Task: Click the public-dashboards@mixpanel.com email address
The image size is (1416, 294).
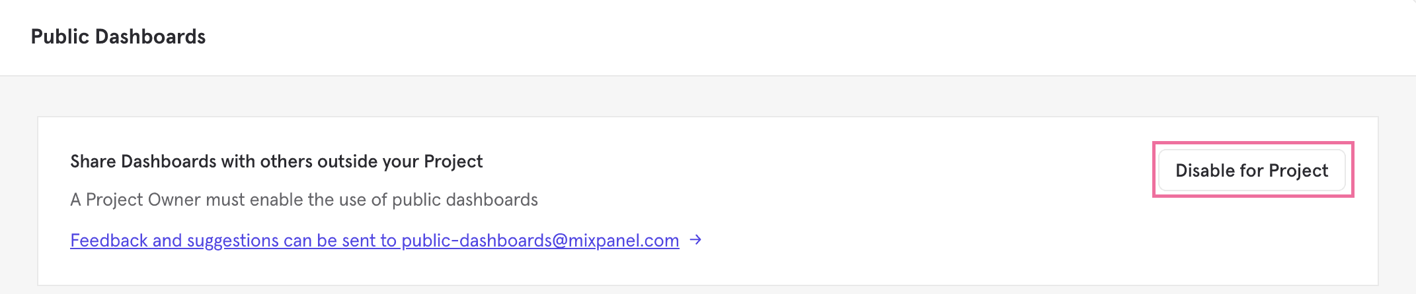Action: click(x=540, y=241)
